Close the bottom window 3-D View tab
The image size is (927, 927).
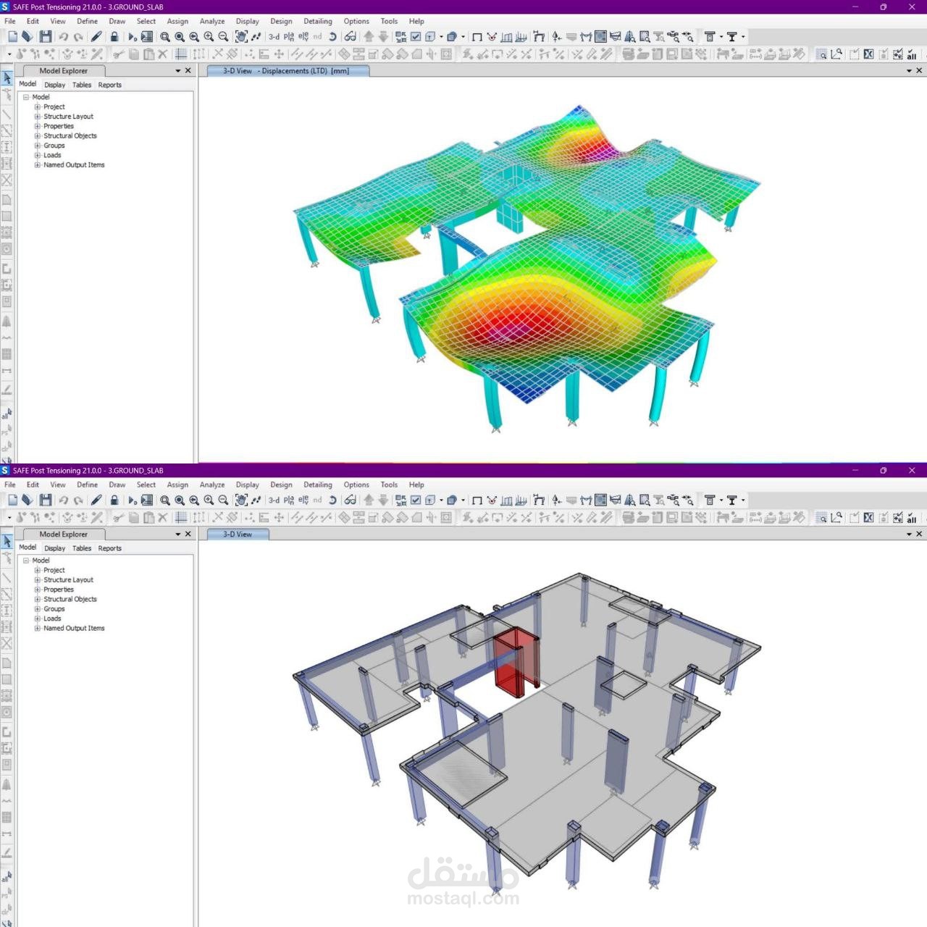920,534
